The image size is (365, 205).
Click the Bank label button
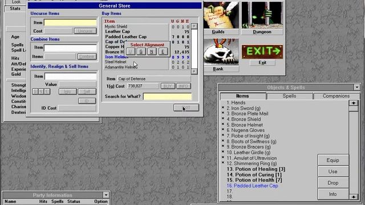(x=218, y=69)
